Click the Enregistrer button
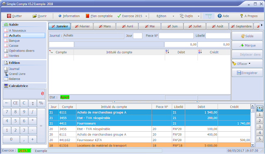Screen dimensions: 265x154 coord(247,73)
